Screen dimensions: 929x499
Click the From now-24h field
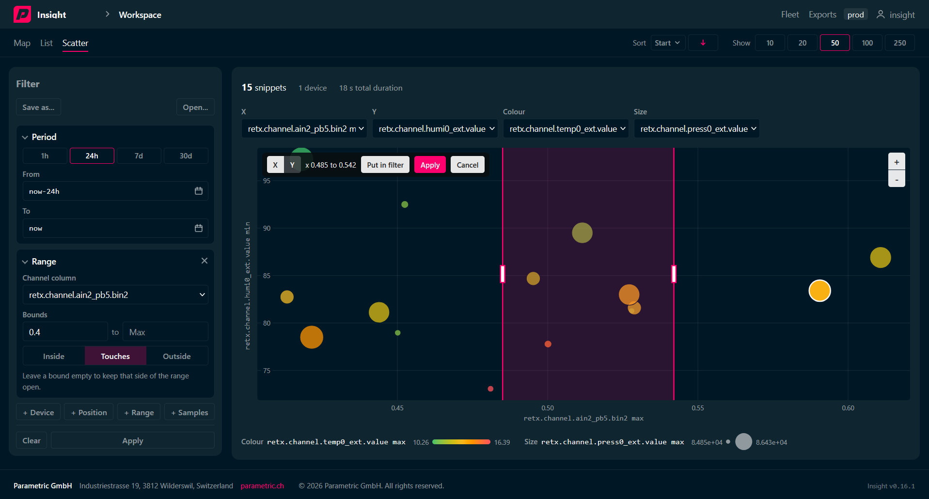115,191
